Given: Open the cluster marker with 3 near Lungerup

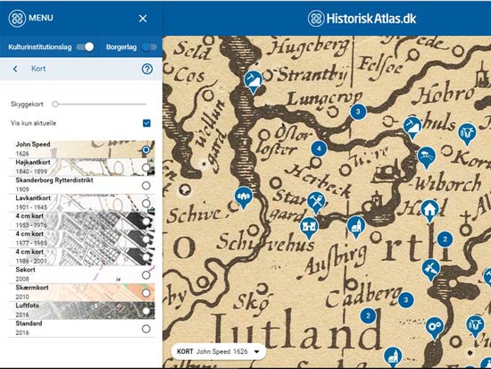Looking at the screenshot, I should pyautogui.click(x=358, y=112).
